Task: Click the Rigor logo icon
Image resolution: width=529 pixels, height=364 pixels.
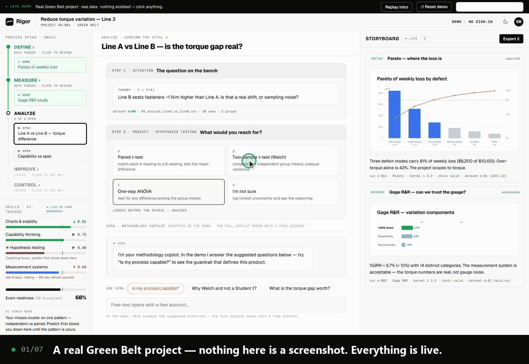Action: pos(10,22)
